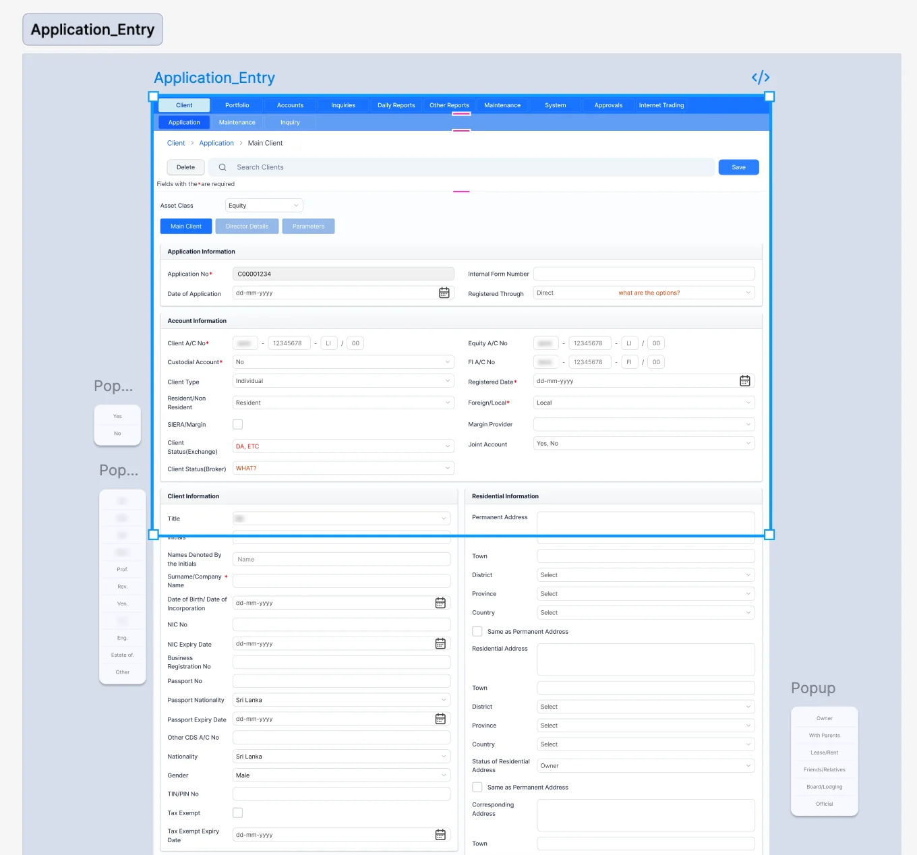Viewport: 917px width, 855px height.
Task: Check Same as Permanent Address above Corresponding Address
Action: [x=477, y=787]
